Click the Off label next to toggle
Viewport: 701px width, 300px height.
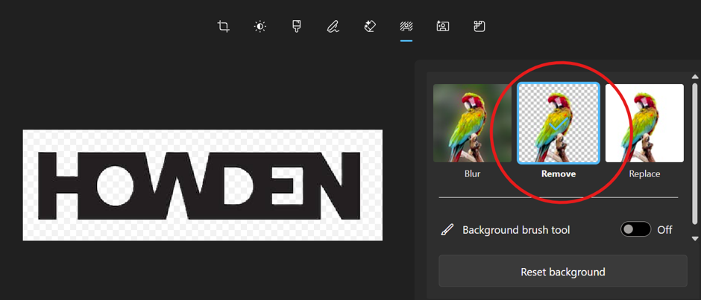664,230
